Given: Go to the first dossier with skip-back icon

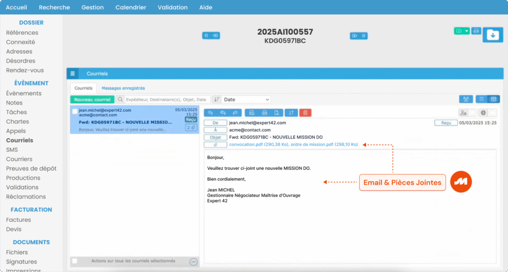Looking at the screenshot, I should point(206,36).
